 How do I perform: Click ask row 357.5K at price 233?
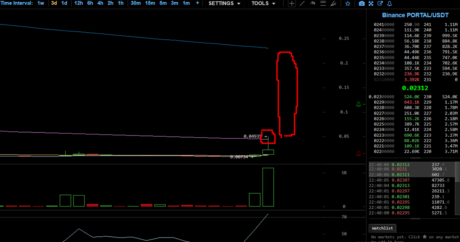click(x=413, y=68)
